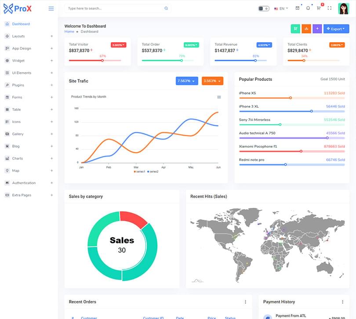Select Dashboard in the sidebar

click(21, 24)
